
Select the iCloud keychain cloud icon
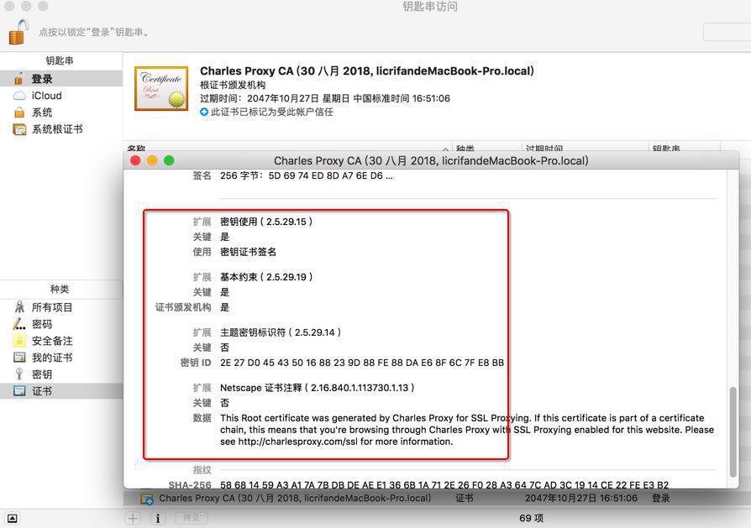click(x=19, y=95)
